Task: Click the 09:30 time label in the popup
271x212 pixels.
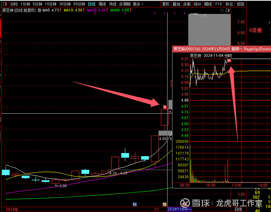Action: click(x=185, y=185)
